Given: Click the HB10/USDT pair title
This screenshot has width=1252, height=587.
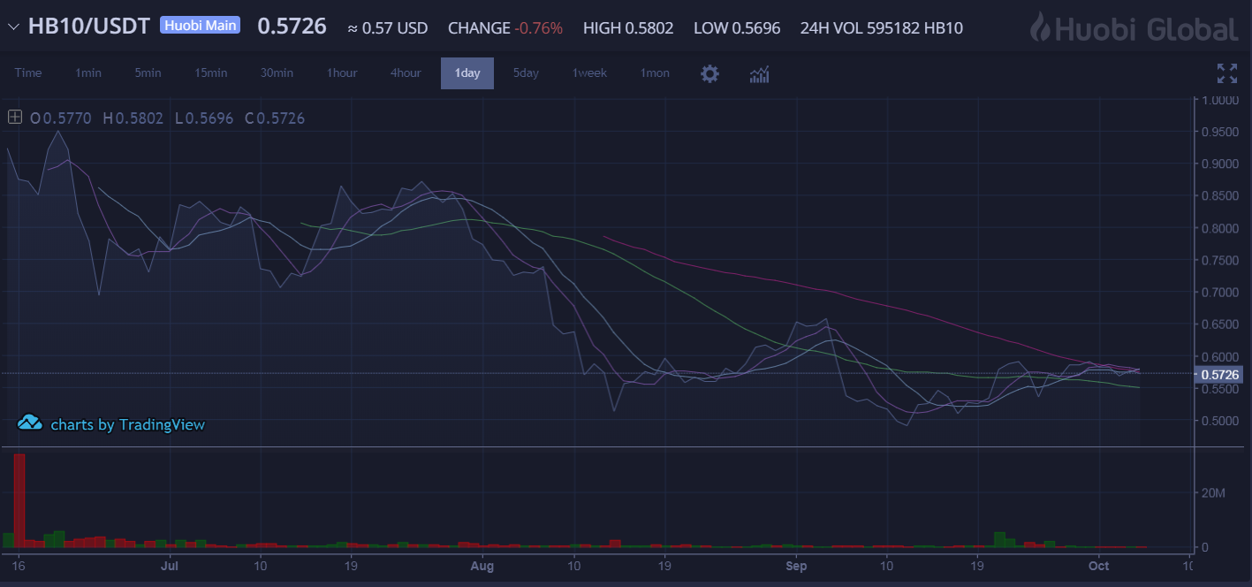Looking at the screenshot, I should [89, 27].
